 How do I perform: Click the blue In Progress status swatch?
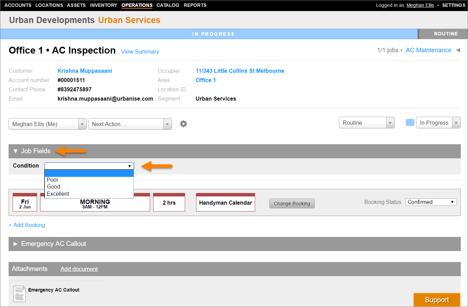pyautogui.click(x=410, y=123)
